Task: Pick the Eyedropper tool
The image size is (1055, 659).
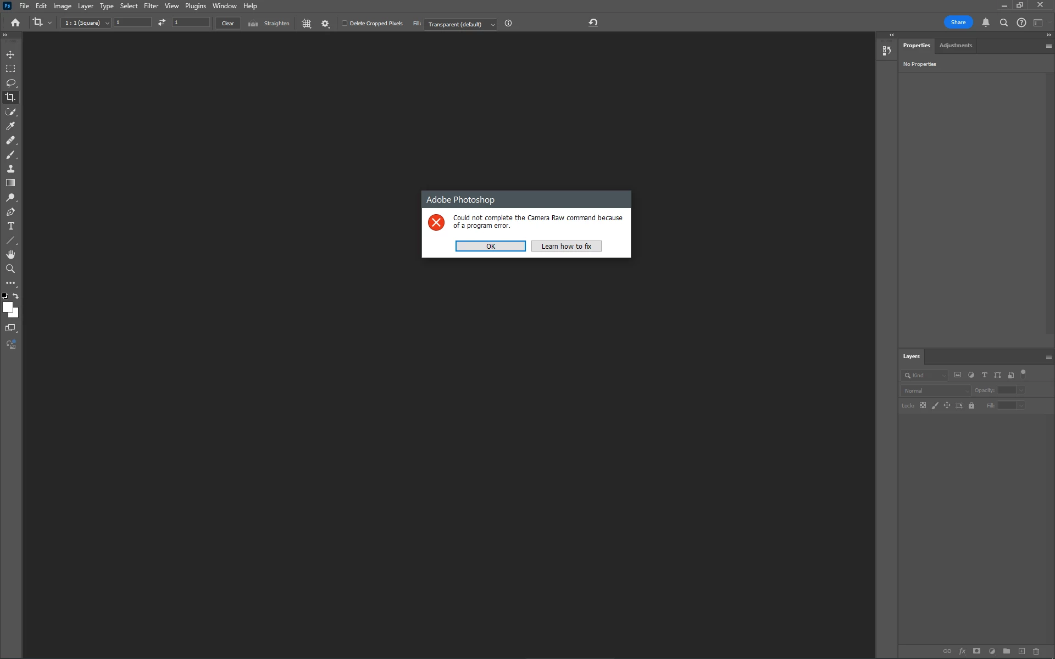Action: [x=10, y=126]
